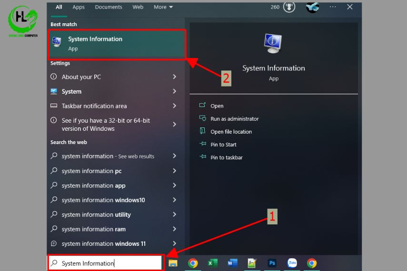The height and width of the screenshot is (271, 407).
Task: Click Open in the preview pane
Action: 217,106
